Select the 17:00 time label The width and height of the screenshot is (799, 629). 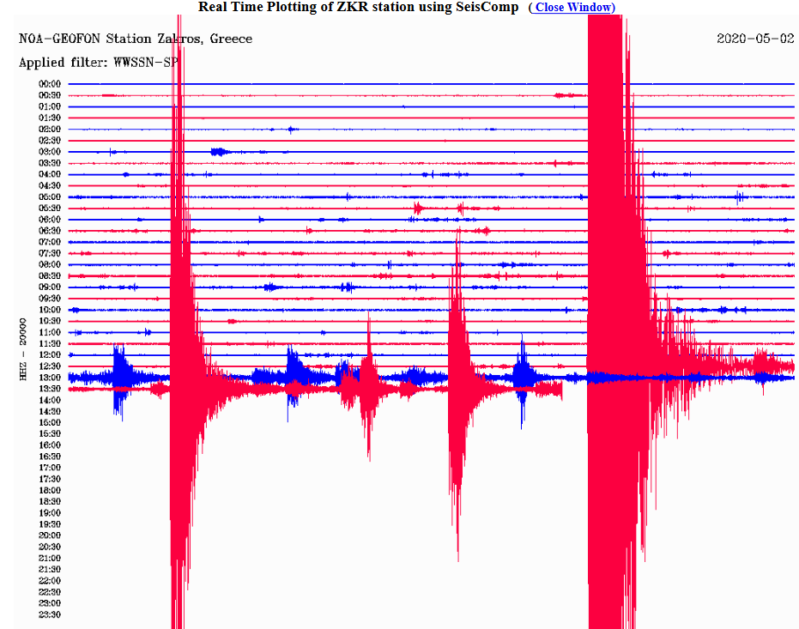pos(49,468)
